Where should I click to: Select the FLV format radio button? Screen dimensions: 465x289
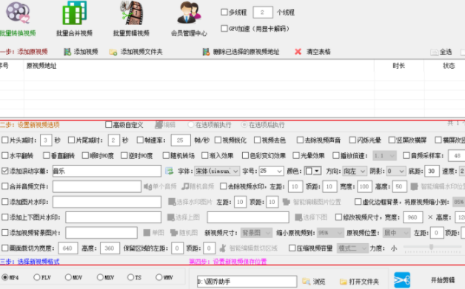click(37, 277)
